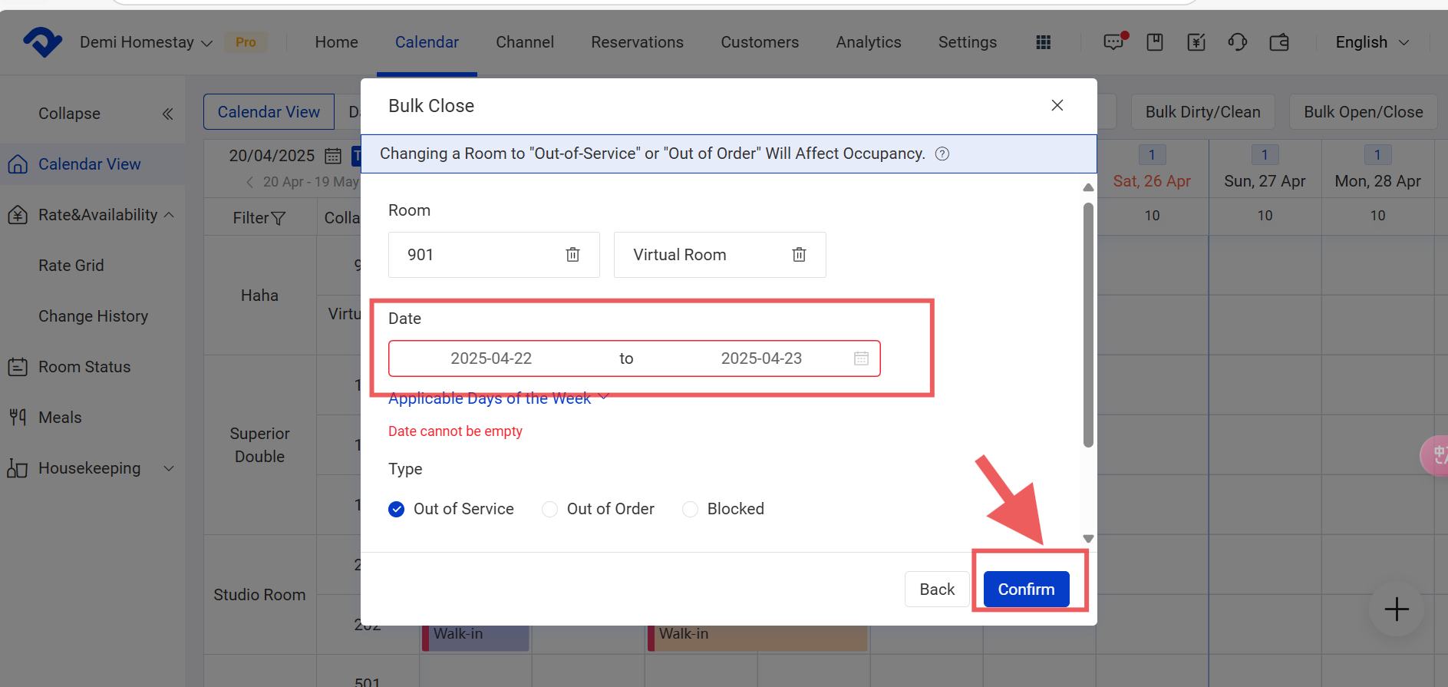Select Out of Service type
This screenshot has width=1448, height=687.
(397, 509)
